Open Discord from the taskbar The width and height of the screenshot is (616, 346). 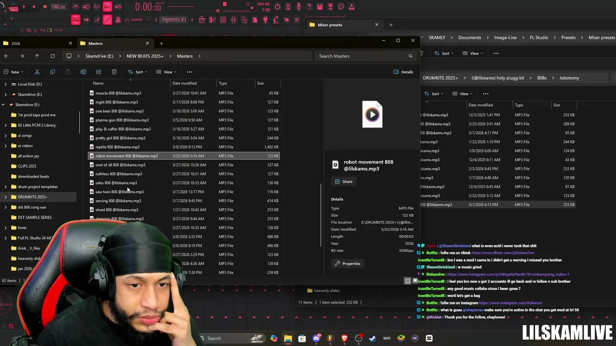point(316,338)
